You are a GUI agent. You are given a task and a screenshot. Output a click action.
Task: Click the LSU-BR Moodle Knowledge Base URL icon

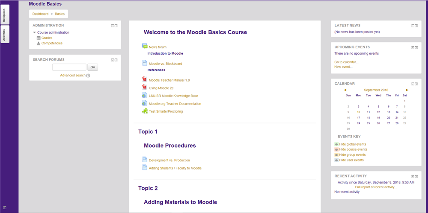[x=145, y=95]
